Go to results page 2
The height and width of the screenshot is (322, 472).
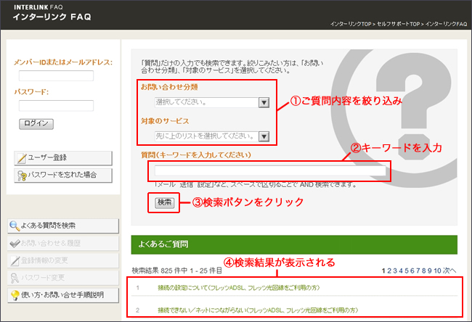389,271
